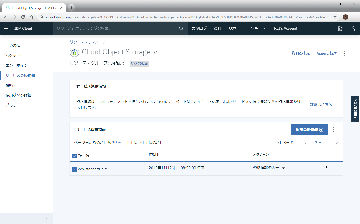The width and height of the screenshot is (360, 224).
Task: Open the items per page dropdown
Action: point(117,142)
